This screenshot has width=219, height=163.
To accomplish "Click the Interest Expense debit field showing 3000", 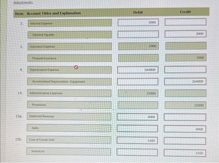I will pyautogui.click(x=138, y=22).
